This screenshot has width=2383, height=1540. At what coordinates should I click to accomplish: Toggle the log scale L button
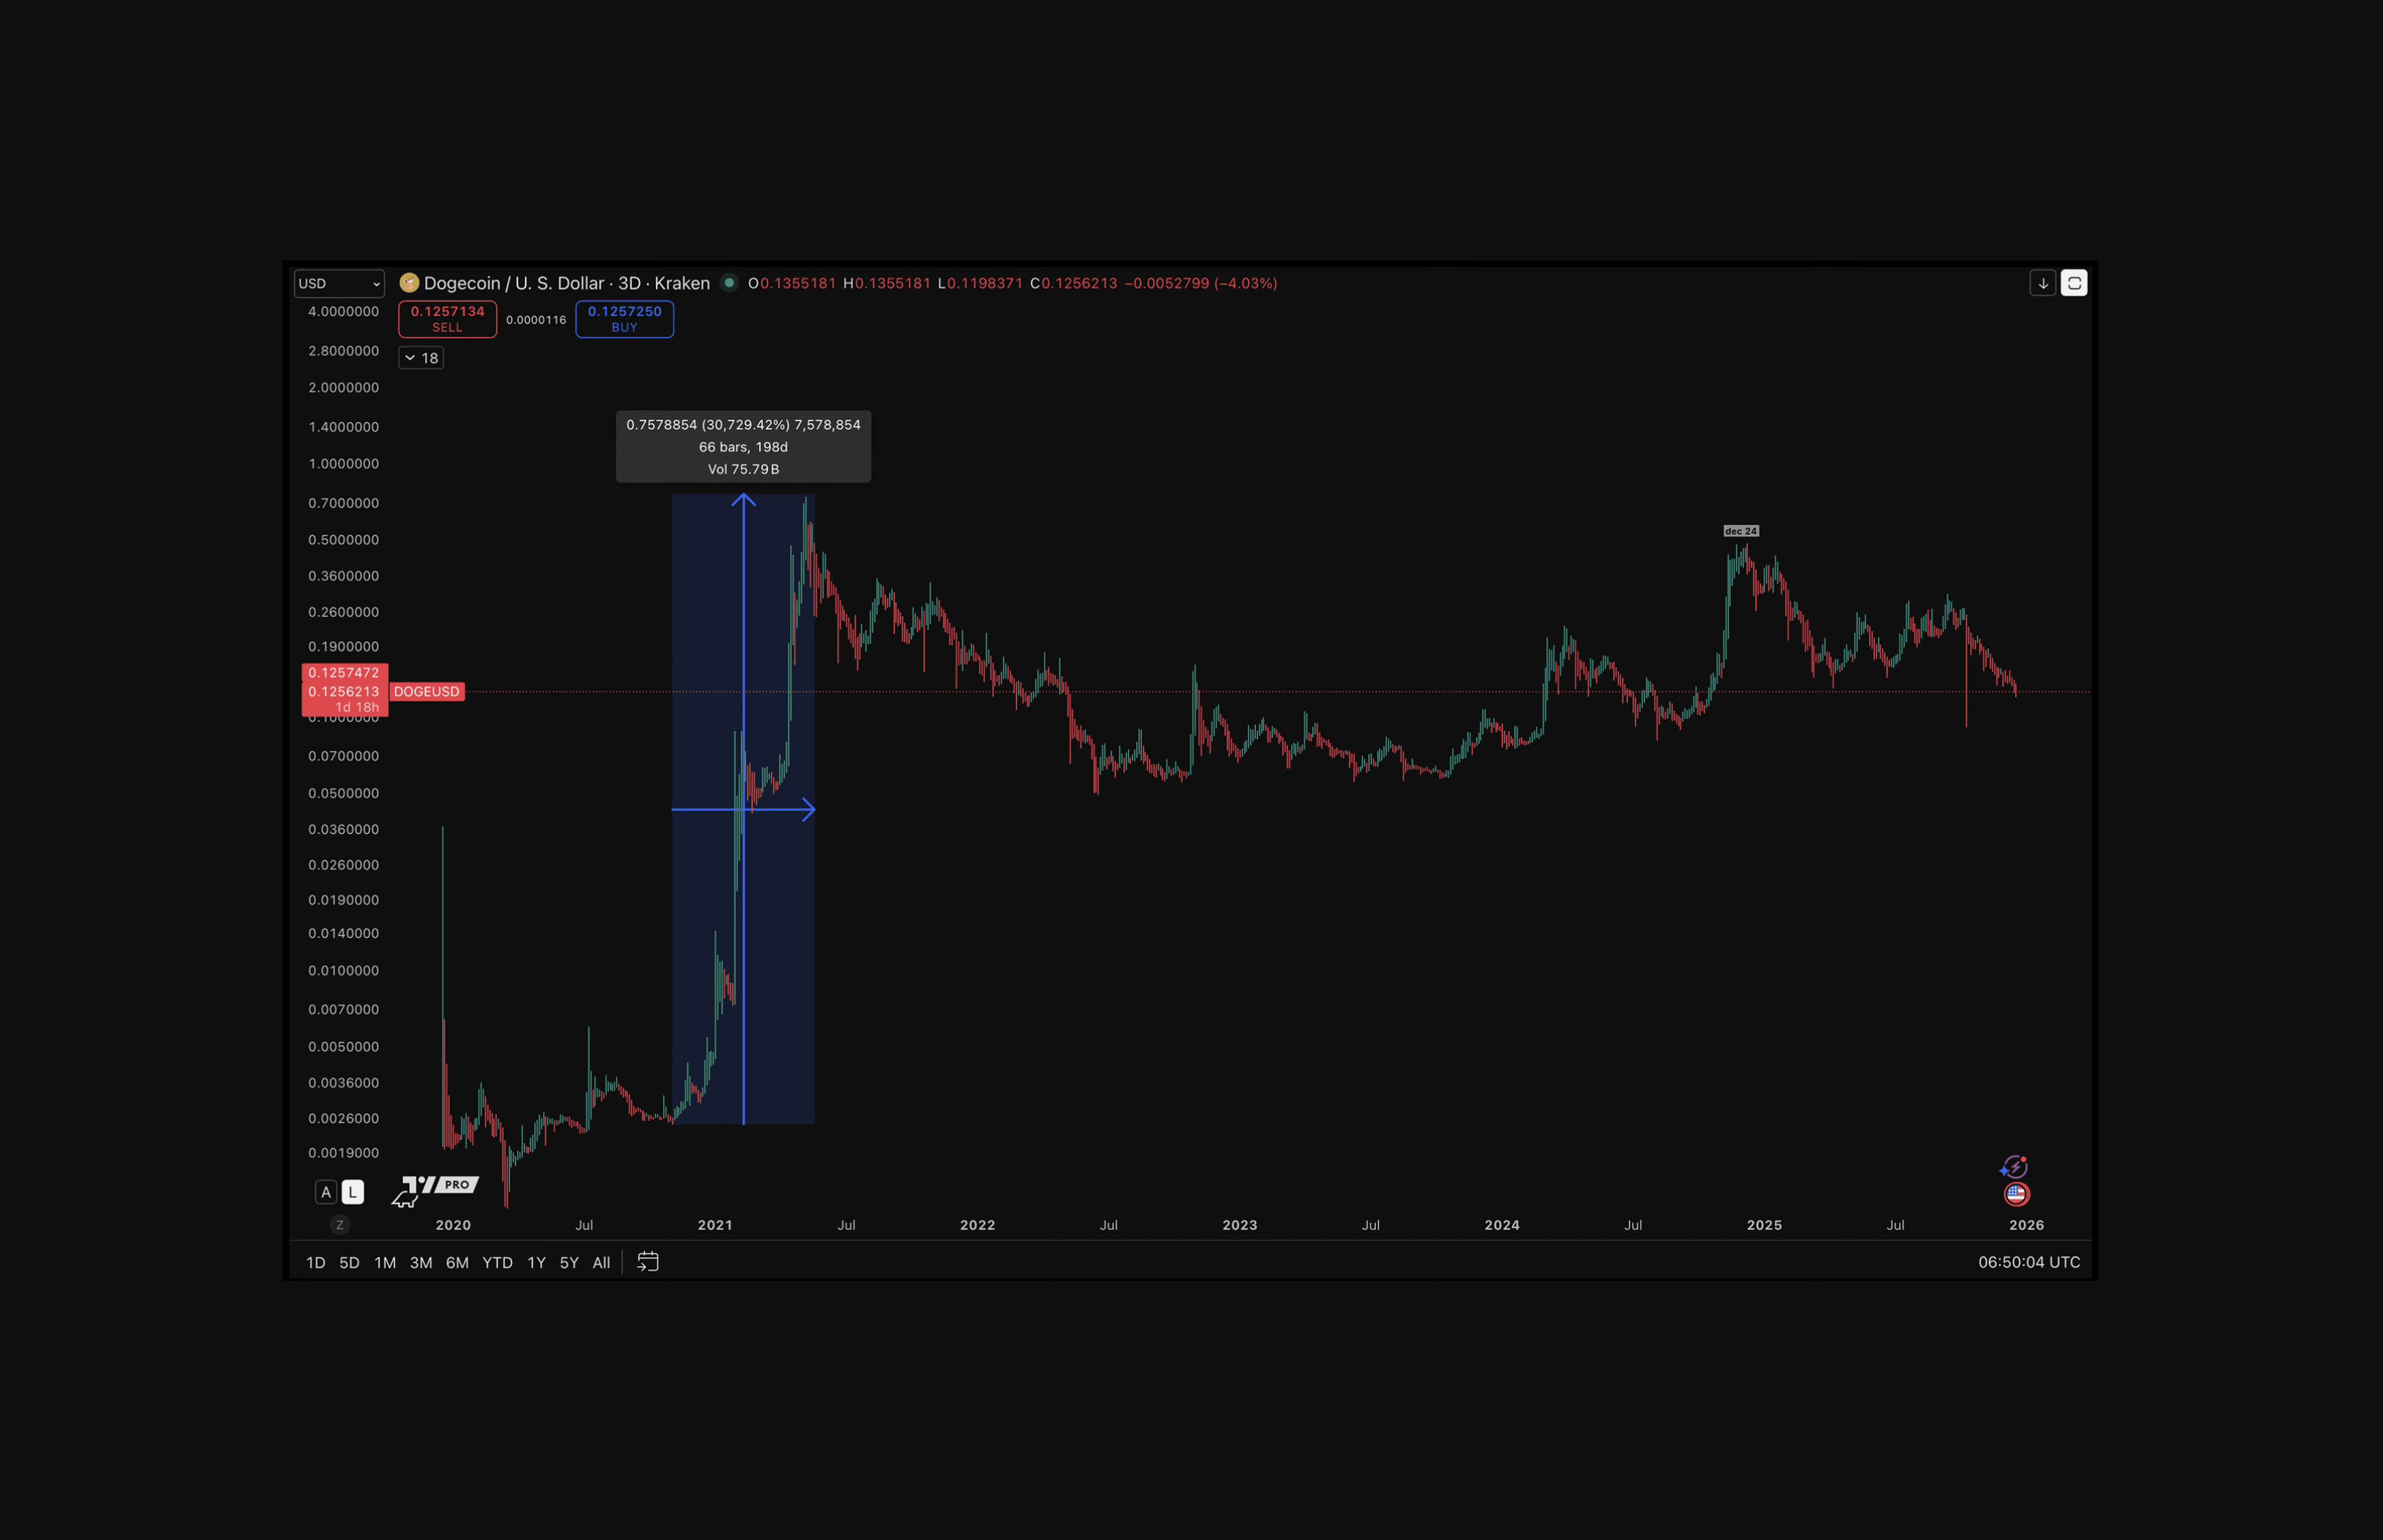tap(353, 1192)
